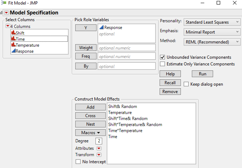
Task: Enable Estimate Only Variance Components
Action: tap(162, 64)
